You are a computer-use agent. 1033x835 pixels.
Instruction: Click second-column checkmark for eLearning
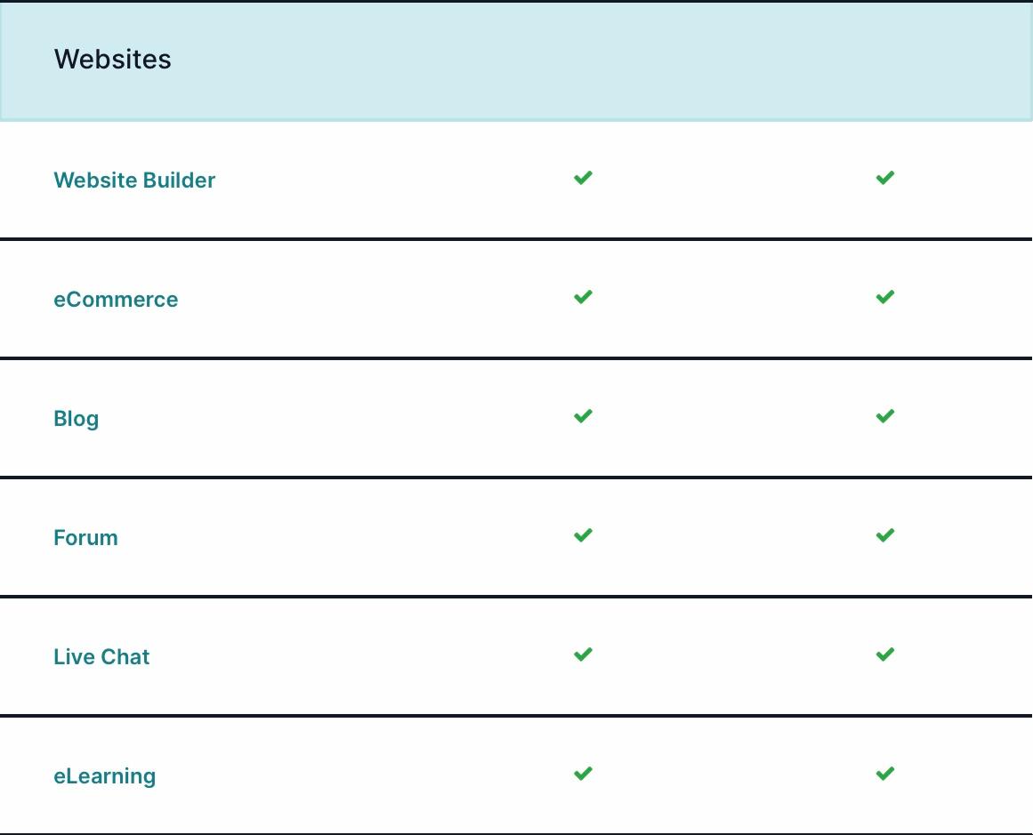[884, 774]
